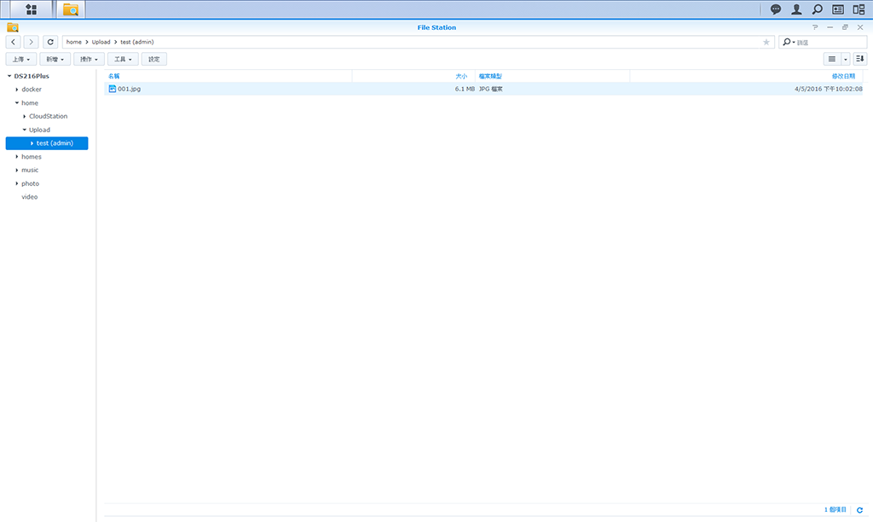Expand the homes folder arrow
The width and height of the screenshot is (873, 522).
point(17,157)
